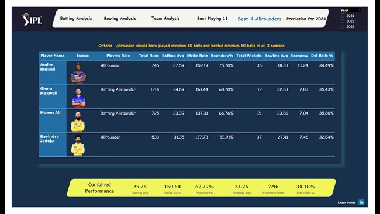Image resolution: width=380 pixels, height=214 pixels.
Task: Click the yellow allrounder criteria note
Action: tap(192, 46)
